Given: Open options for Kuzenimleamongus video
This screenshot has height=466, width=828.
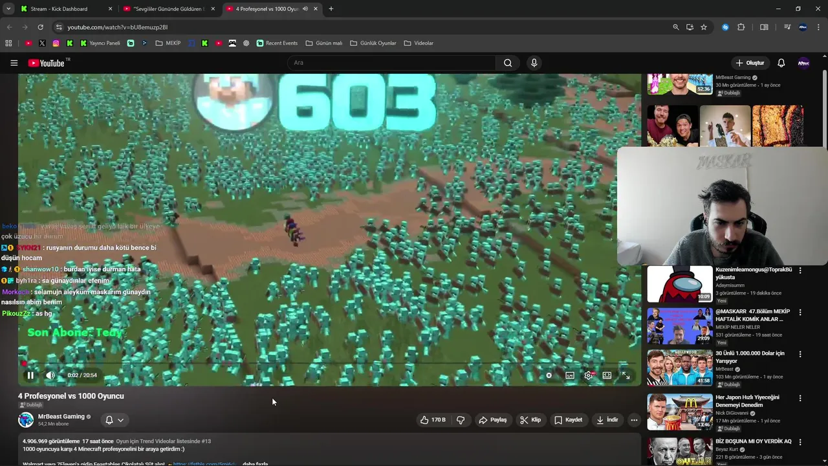Looking at the screenshot, I should point(800,271).
